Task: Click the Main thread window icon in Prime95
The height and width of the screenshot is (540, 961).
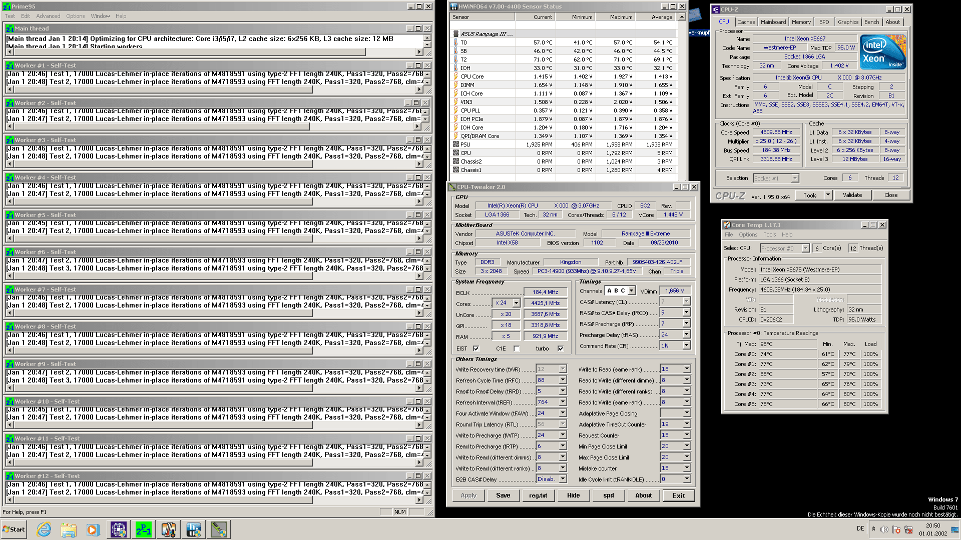Action: [10, 28]
